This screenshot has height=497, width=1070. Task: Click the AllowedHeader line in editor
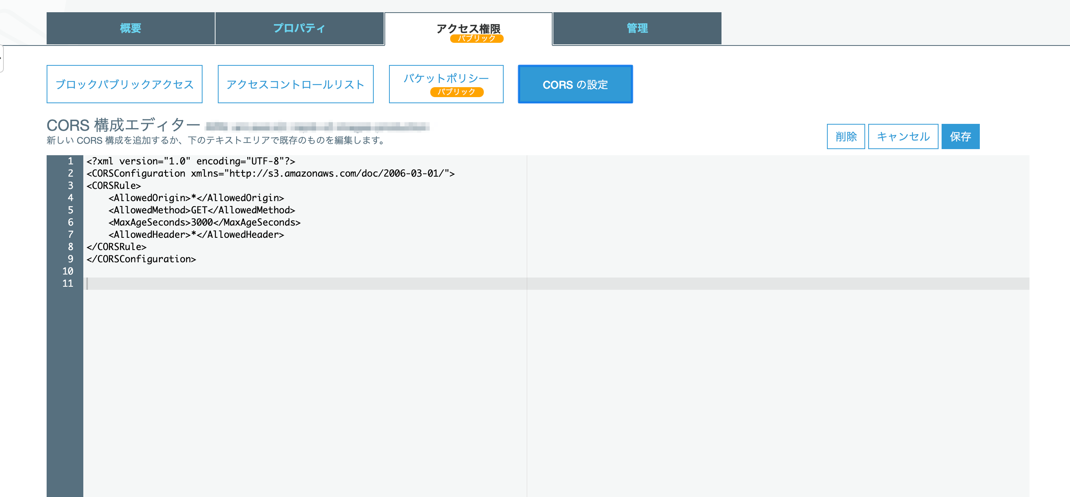[196, 235]
